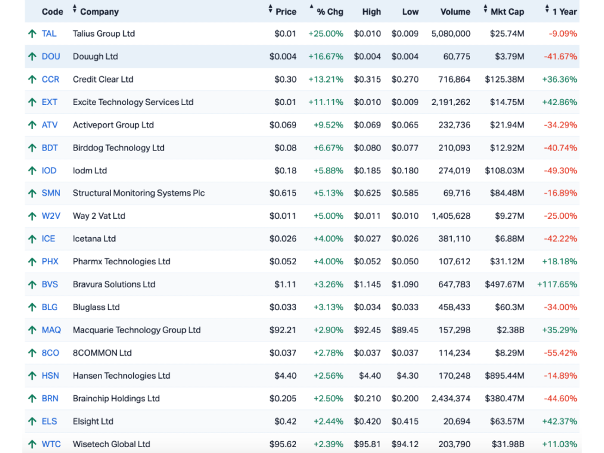Click the green up arrow beside ATV

pos(32,125)
